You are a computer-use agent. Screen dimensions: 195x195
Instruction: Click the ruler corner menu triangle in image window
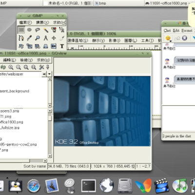(x=72, y=48)
